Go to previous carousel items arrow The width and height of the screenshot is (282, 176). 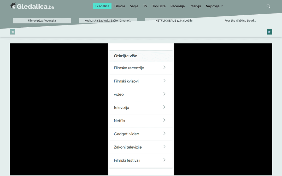[13, 32]
